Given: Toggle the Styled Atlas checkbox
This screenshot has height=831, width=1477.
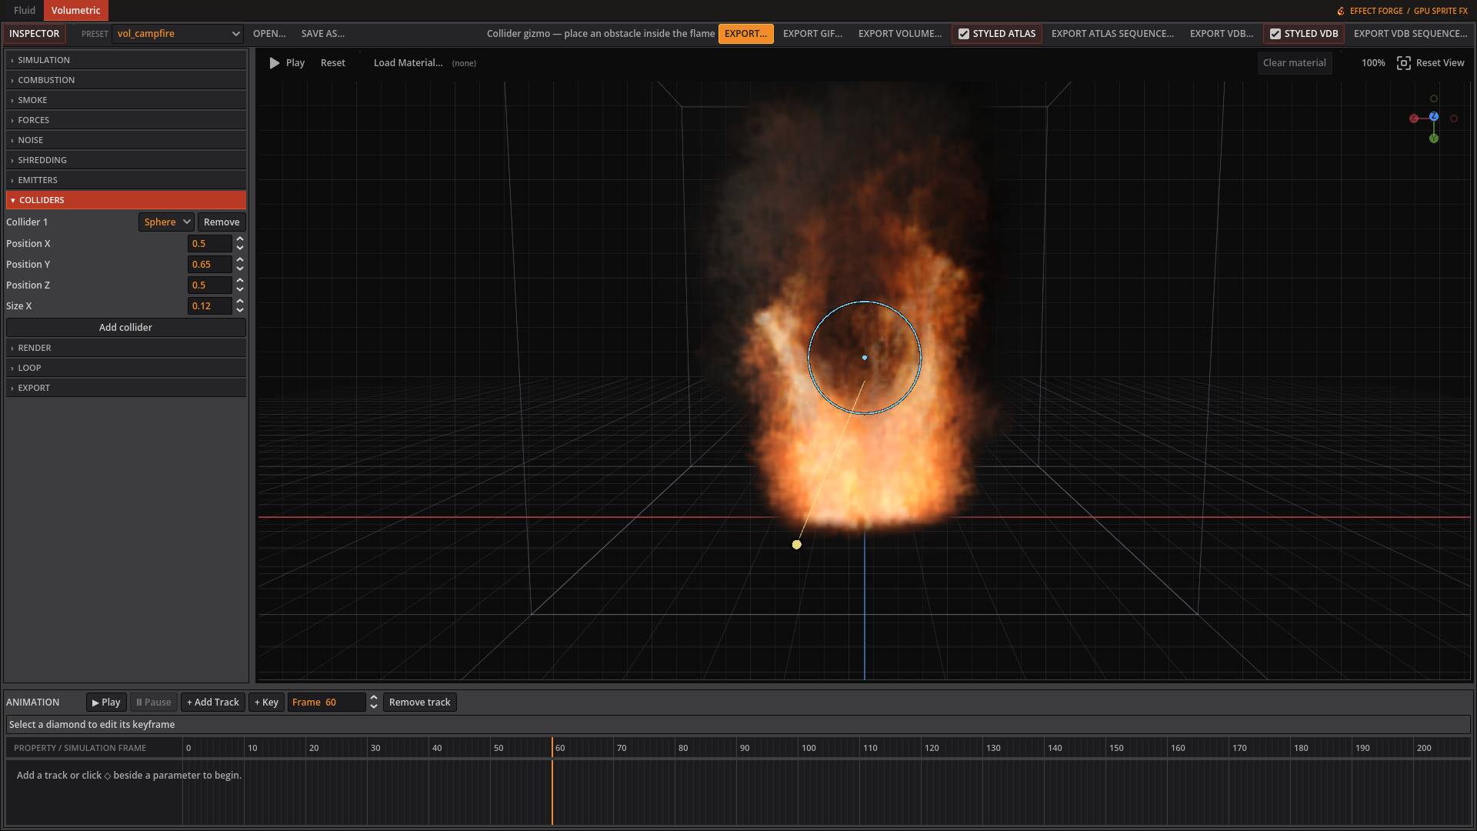Looking at the screenshot, I should click(964, 34).
